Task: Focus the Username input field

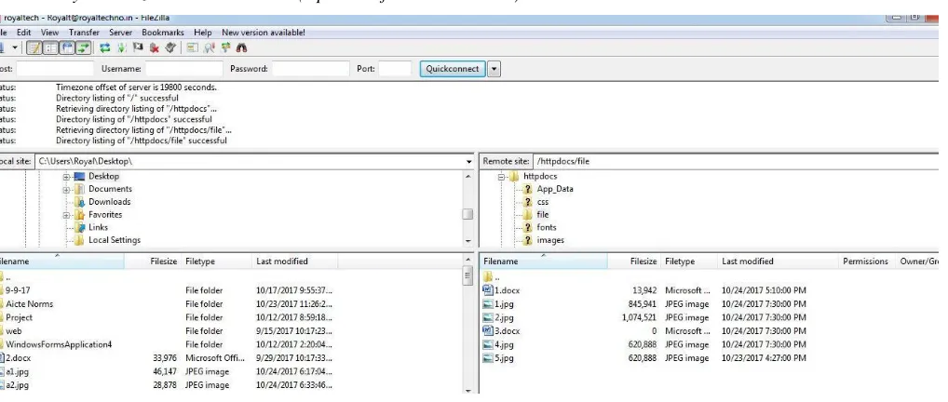Action: pyautogui.click(x=184, y=69)
